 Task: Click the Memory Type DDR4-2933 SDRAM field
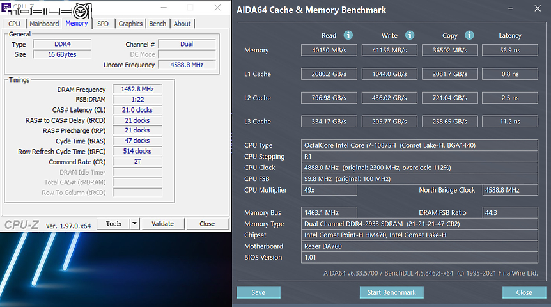click(419, 224)
